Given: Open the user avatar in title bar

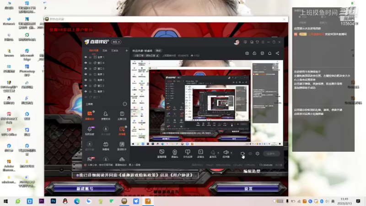Looking at the screenshot, I should (237, 42).
